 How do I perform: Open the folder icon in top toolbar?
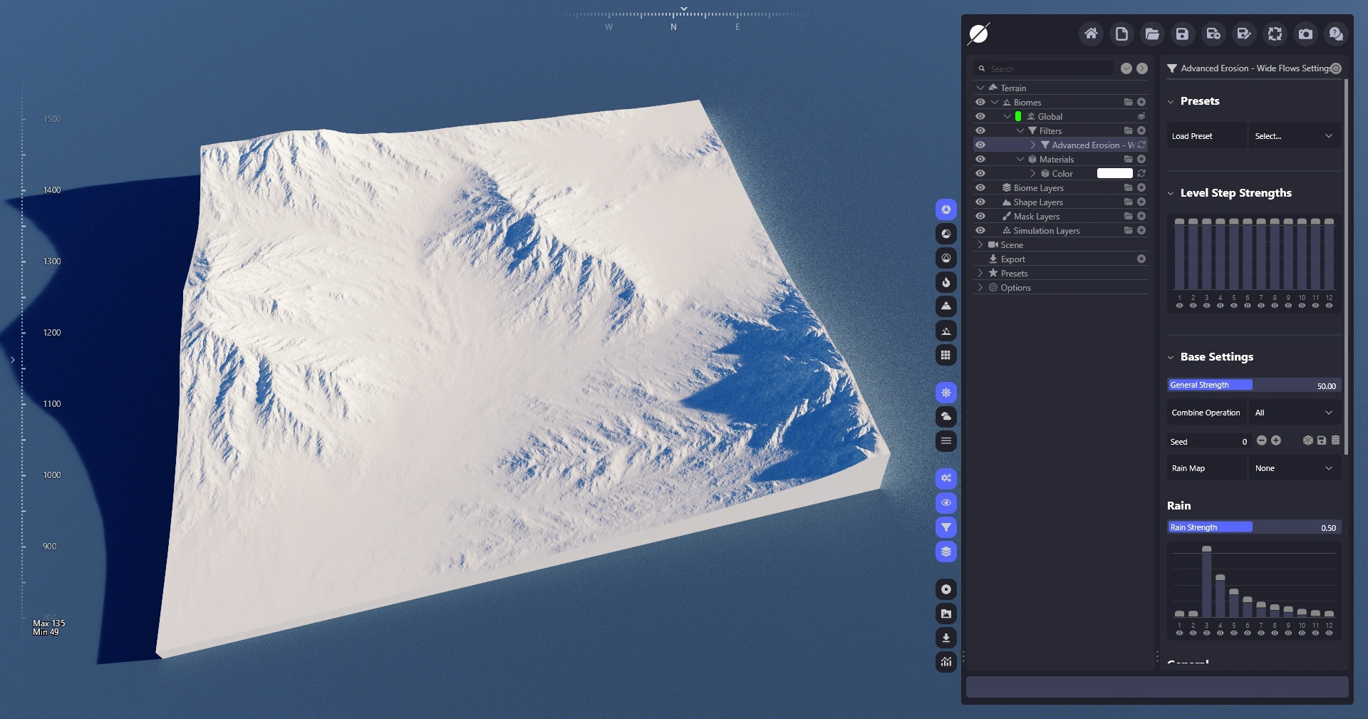click(1152, 33)
